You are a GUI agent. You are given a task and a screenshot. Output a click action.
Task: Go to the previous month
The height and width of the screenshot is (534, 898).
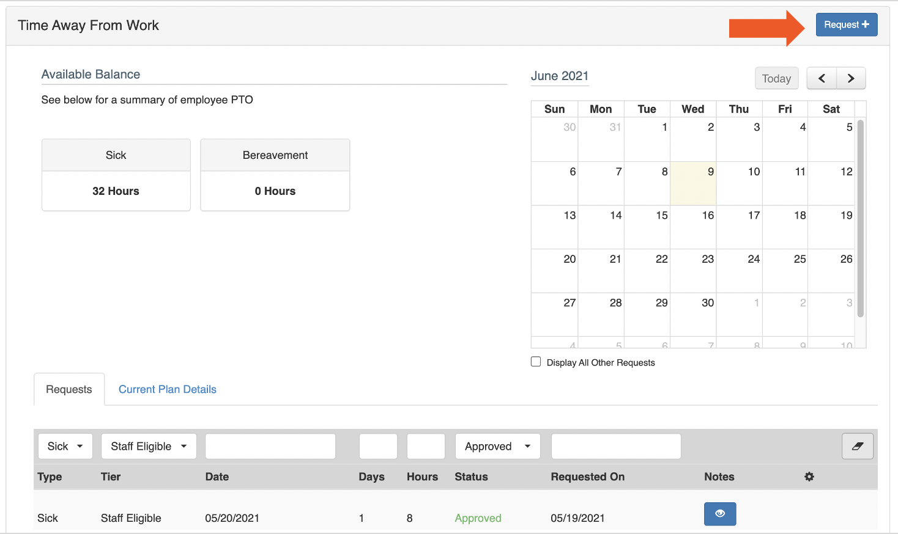tap(821, 78)
